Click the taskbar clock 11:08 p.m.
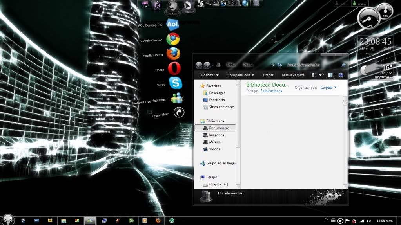This screenshot has width=401, height=225. (x=385, y=221)
